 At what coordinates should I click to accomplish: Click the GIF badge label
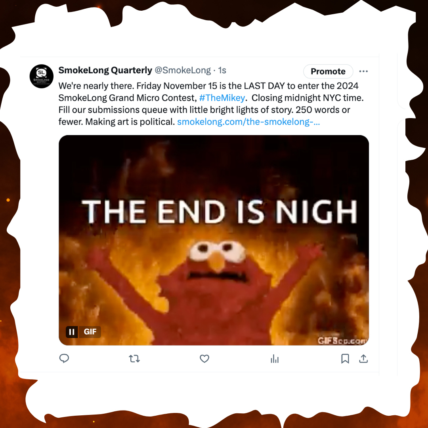pyautogui.click(x=90, y=332)
